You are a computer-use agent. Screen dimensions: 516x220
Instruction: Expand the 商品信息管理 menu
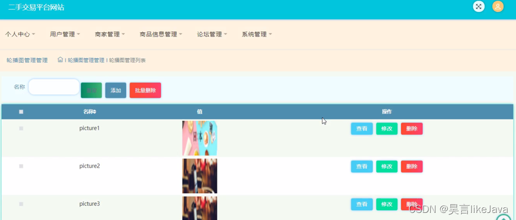tap(161, 34)
